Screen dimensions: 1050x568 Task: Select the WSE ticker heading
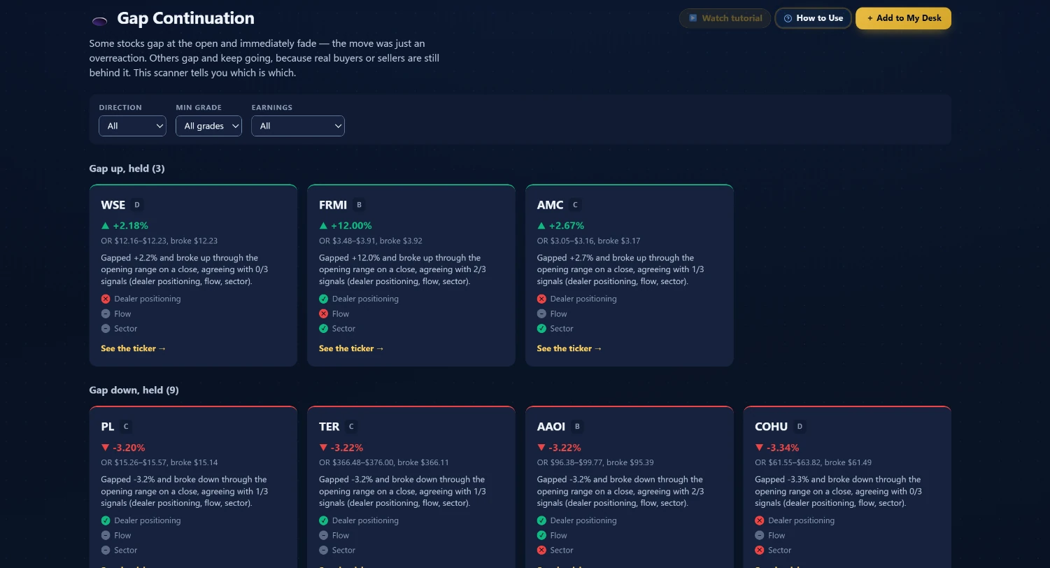pos(113,205)
